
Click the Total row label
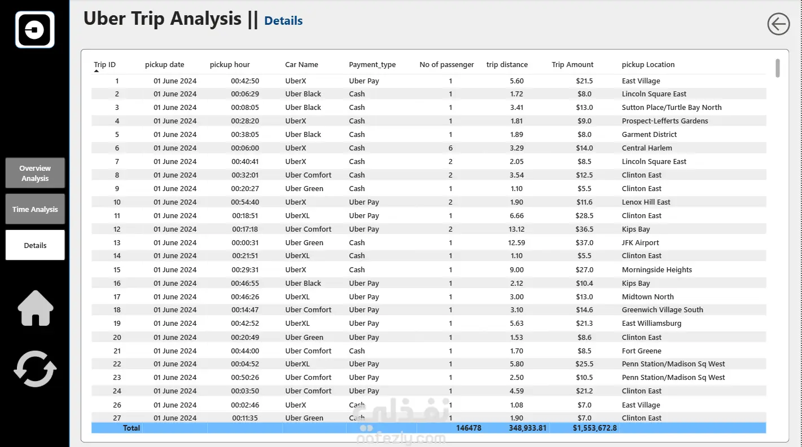click(x=132, y=428)
